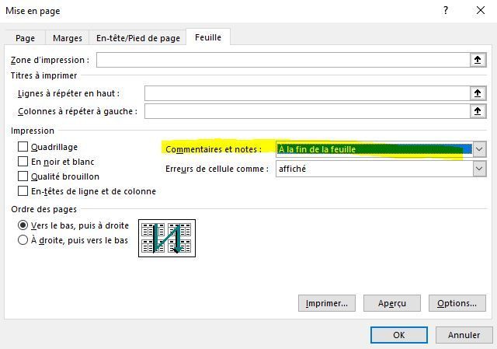The width and height of the screenshot is (497, 349).
Task: Toggle the Qualité brouillon checkbox
Action: coord(23,176)
